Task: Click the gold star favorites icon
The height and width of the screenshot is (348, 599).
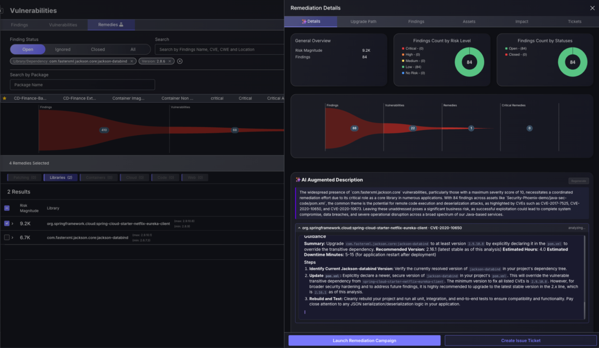Action: click(4, 98)
